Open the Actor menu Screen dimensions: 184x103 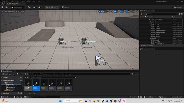click(39, 1)
